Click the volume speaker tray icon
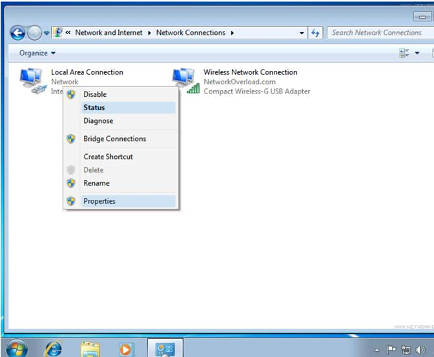Image resolution: width=434 pixels, height=357 pixels. pyautogui.click(x=420, y=350)
